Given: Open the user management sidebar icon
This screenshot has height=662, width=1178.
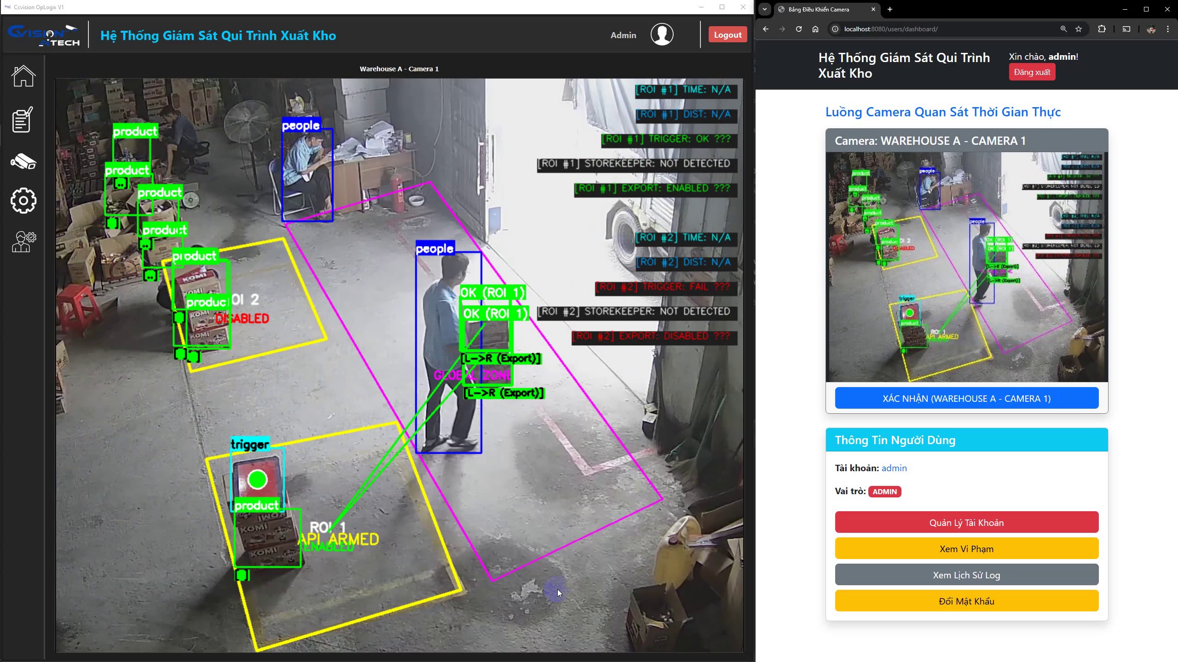Looking at the screenshot, I should point(23,242).
